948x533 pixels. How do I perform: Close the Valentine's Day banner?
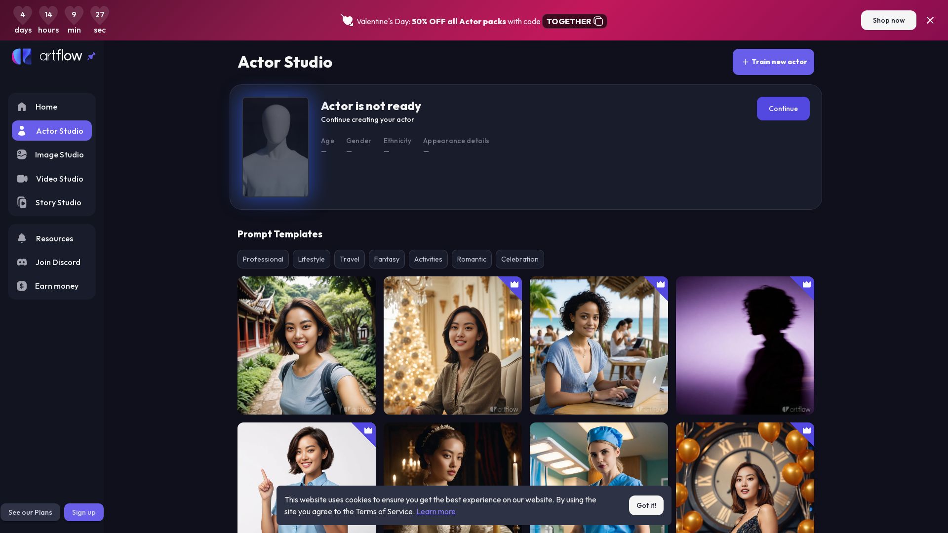pyautogui.click(x=930, y=20)
